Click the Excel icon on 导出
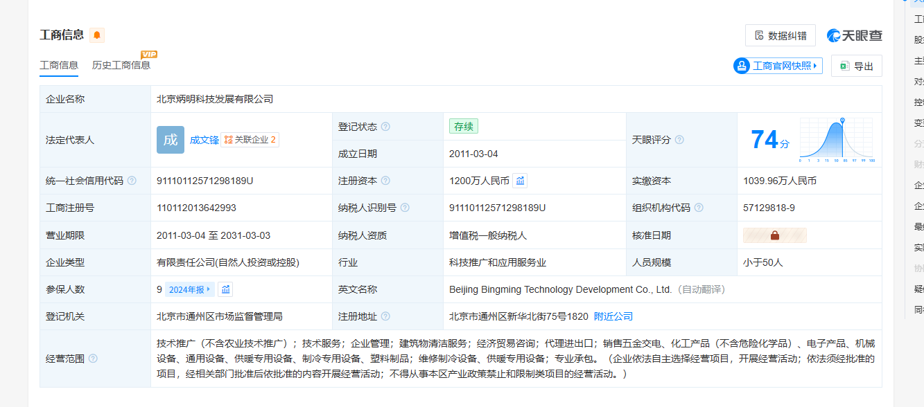Screen dimensions: 924x407 click(x=845, y=66)
